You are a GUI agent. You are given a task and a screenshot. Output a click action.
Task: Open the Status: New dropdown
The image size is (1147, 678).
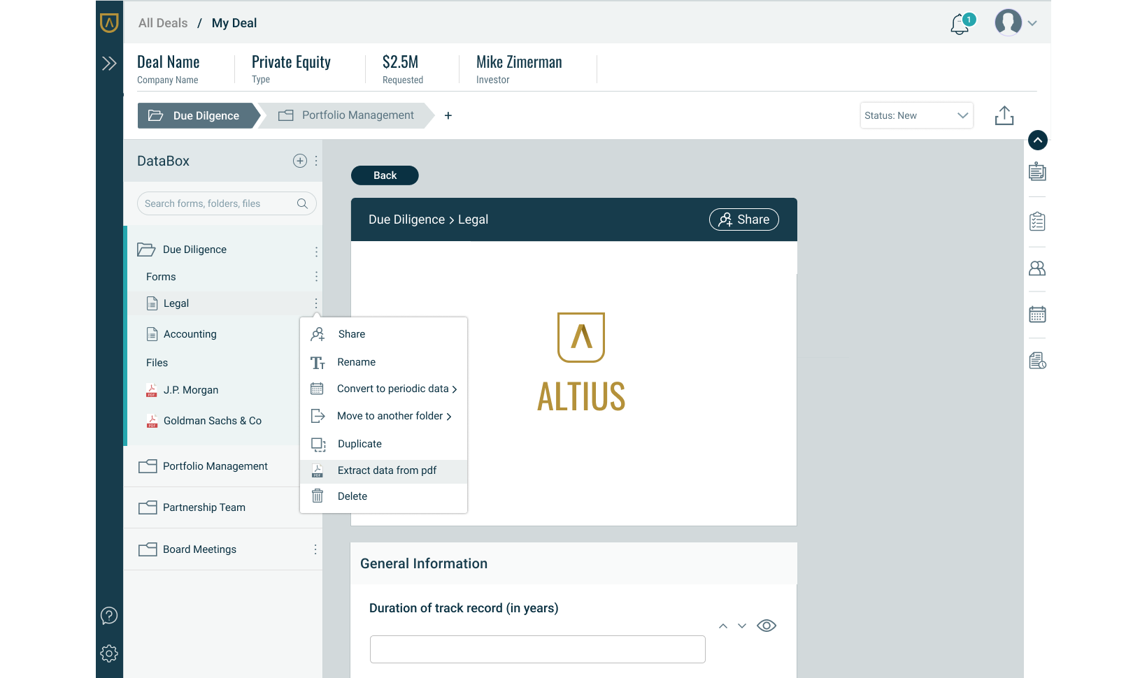[x=916, y=115]
